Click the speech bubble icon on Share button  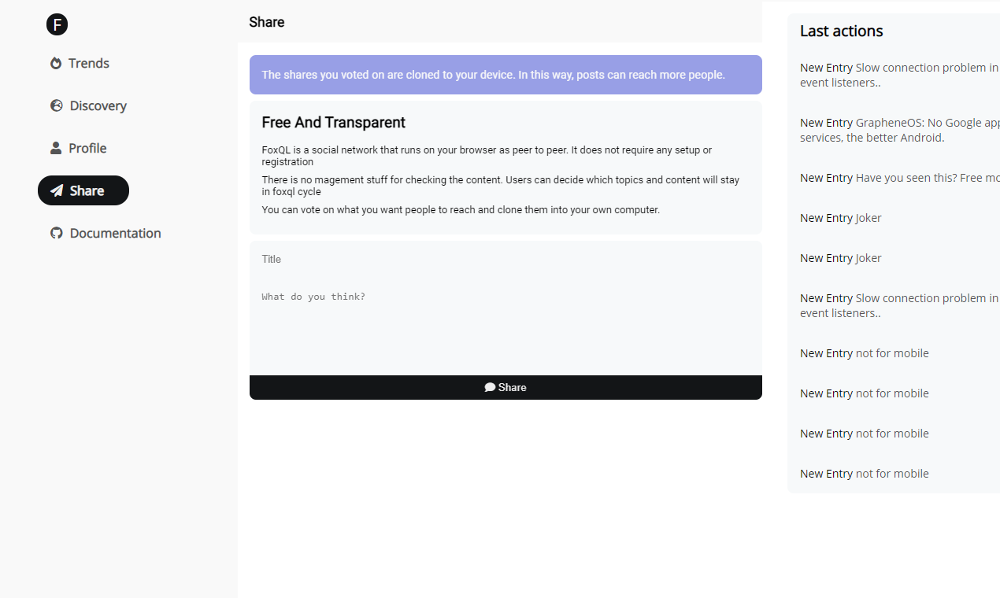[x=490, y=387]
